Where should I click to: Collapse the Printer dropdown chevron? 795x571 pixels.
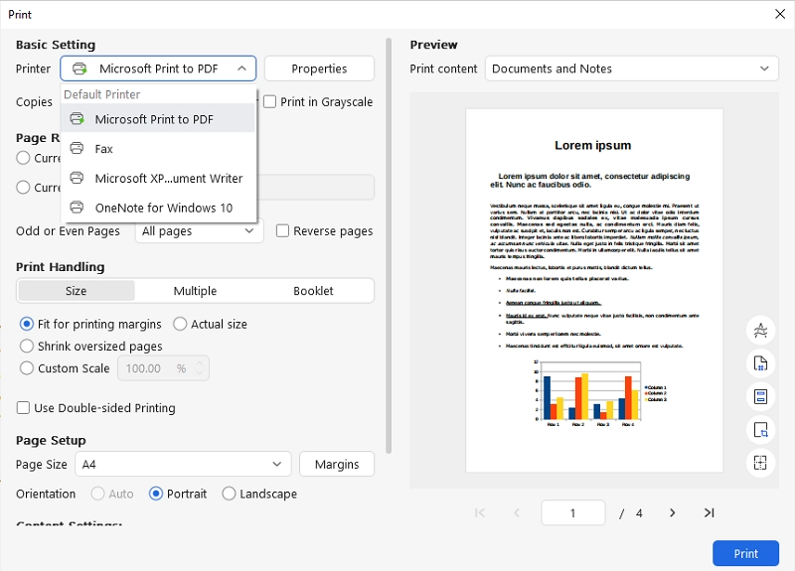point(241,69)
